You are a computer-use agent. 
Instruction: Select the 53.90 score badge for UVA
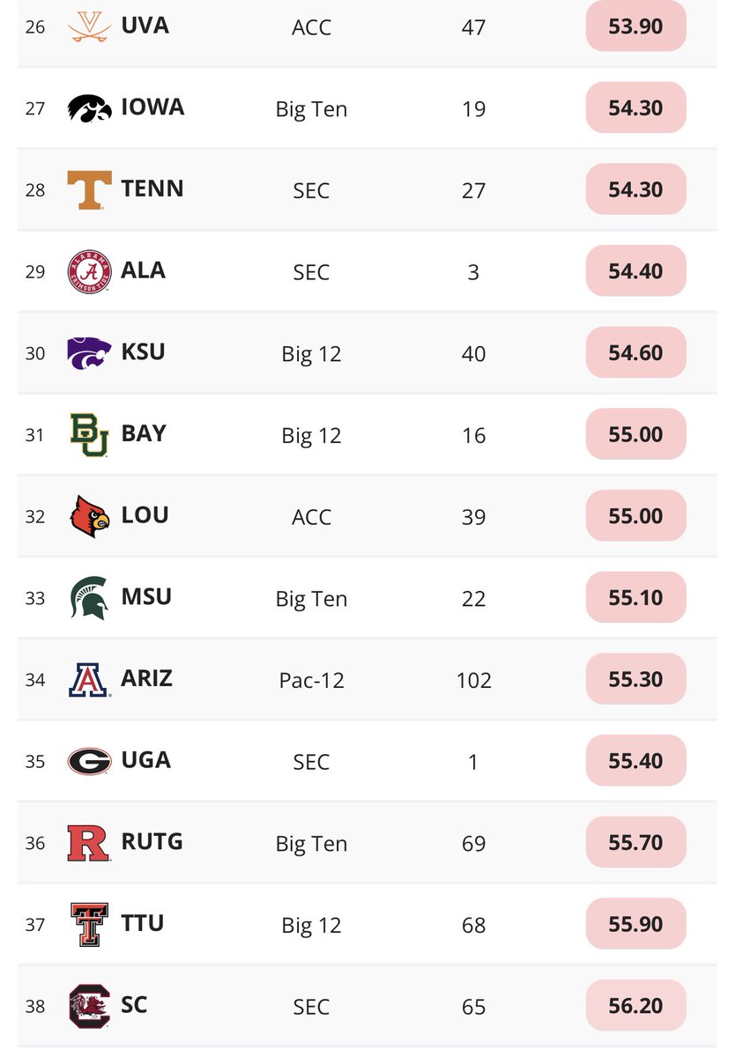click(635, 26)
